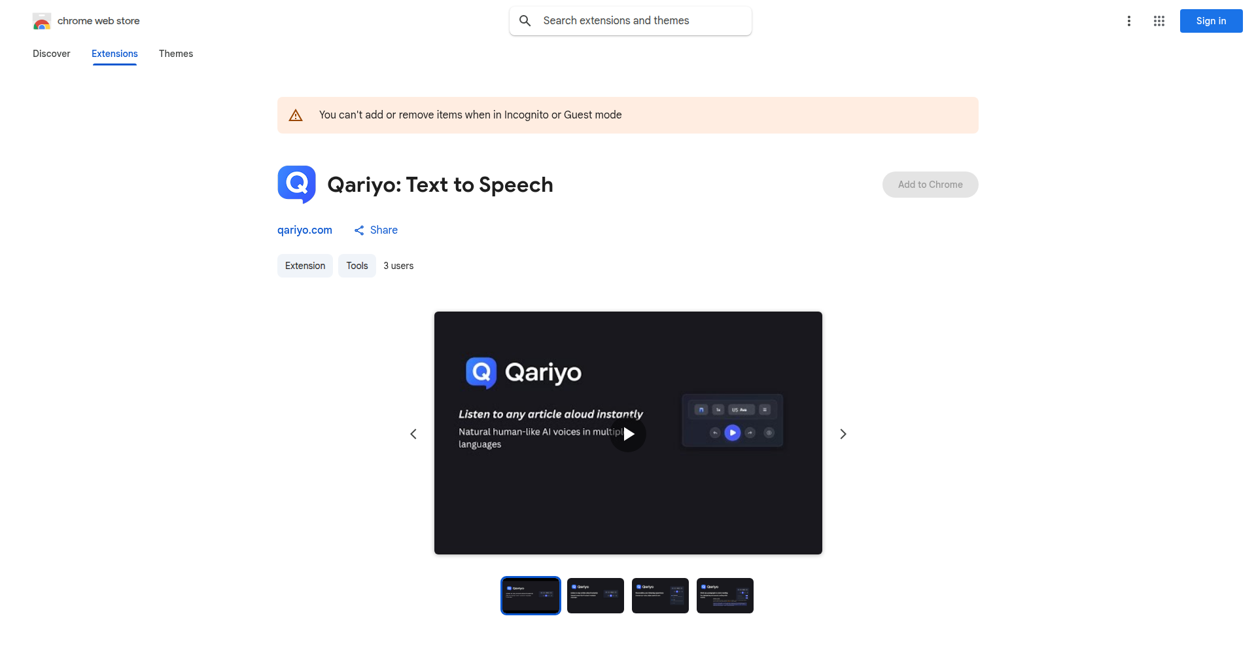The height and width of the screenshot is (650, 1256).
Task: Go to next screenshot with right chevron
Action: (843, 434)
